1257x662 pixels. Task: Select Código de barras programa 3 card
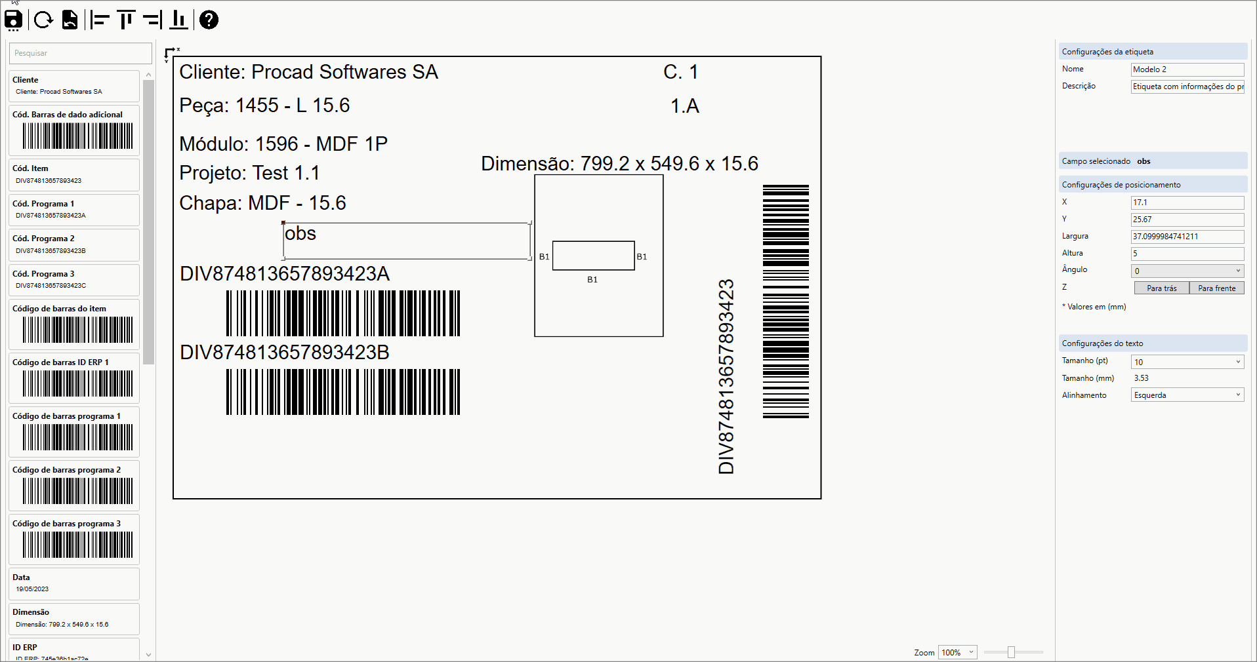pos(74,539)
